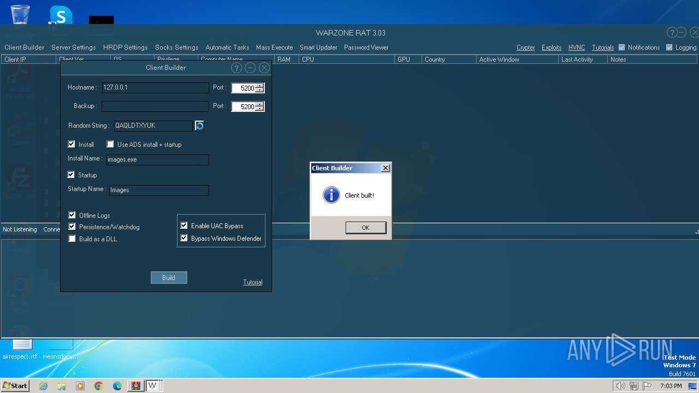Open Automatic Tasks menu

coord(227,47)
